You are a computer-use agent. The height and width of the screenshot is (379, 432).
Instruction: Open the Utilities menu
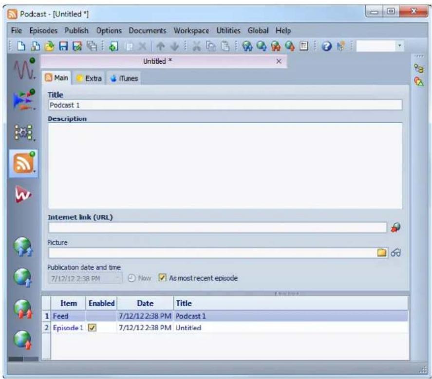pyautogui.click(x=228, y=31)
